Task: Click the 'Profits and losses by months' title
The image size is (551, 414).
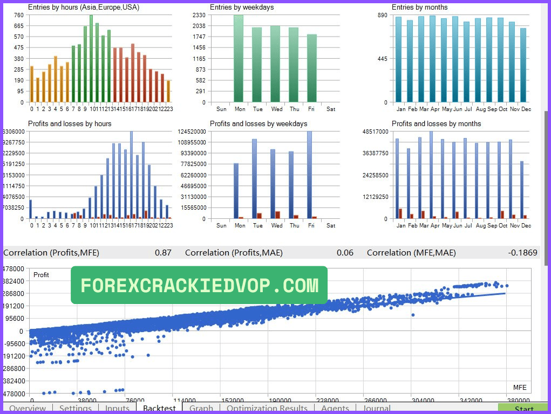Action: tap(436, 123)
